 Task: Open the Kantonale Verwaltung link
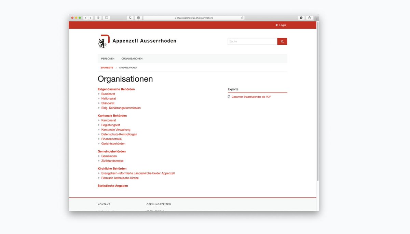[116, 130]
